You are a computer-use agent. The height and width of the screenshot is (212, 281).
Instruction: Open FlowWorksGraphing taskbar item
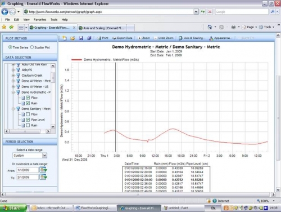95,208
